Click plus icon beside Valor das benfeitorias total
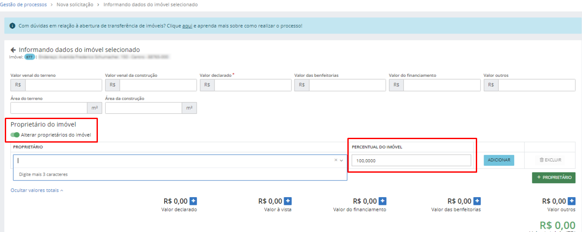 tap(477, 201)
